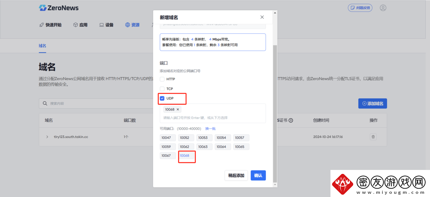Close the 新增域名 dialog
The image size is (430, 197).
point(262,17)
